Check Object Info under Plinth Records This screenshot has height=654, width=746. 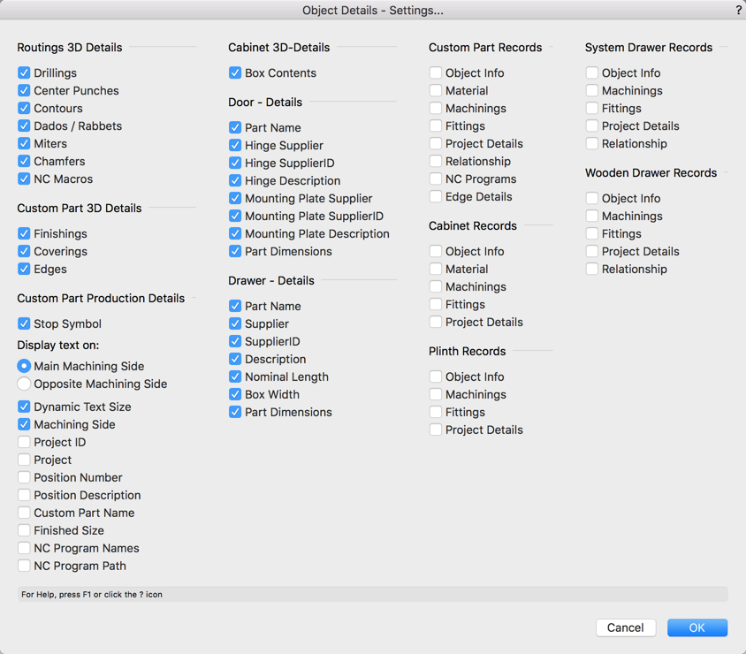(x=436, y=376)
